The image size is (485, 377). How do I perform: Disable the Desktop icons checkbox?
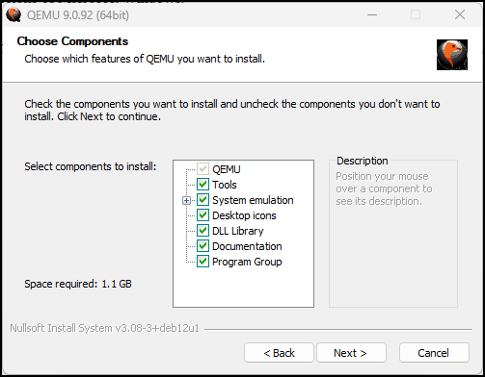pyautogui.click(x=202, y=215)
